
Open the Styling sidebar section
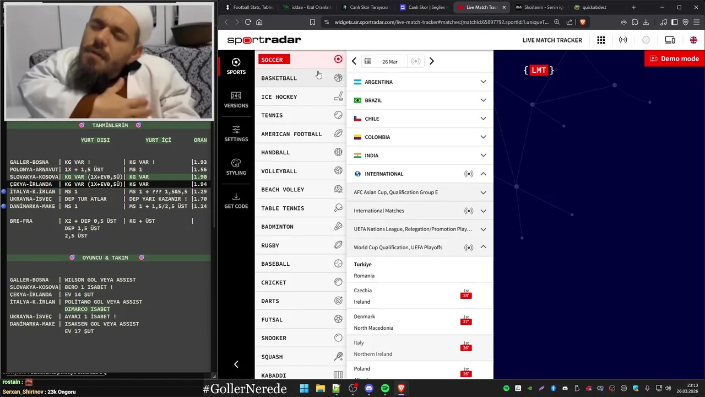(x=236, y=167)
